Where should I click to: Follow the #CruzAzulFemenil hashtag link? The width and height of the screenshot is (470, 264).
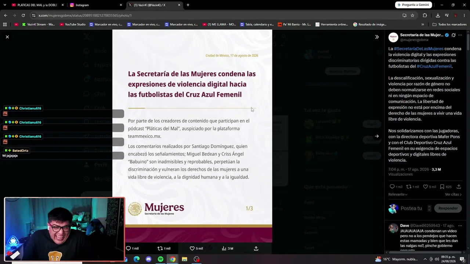point(434,66)
